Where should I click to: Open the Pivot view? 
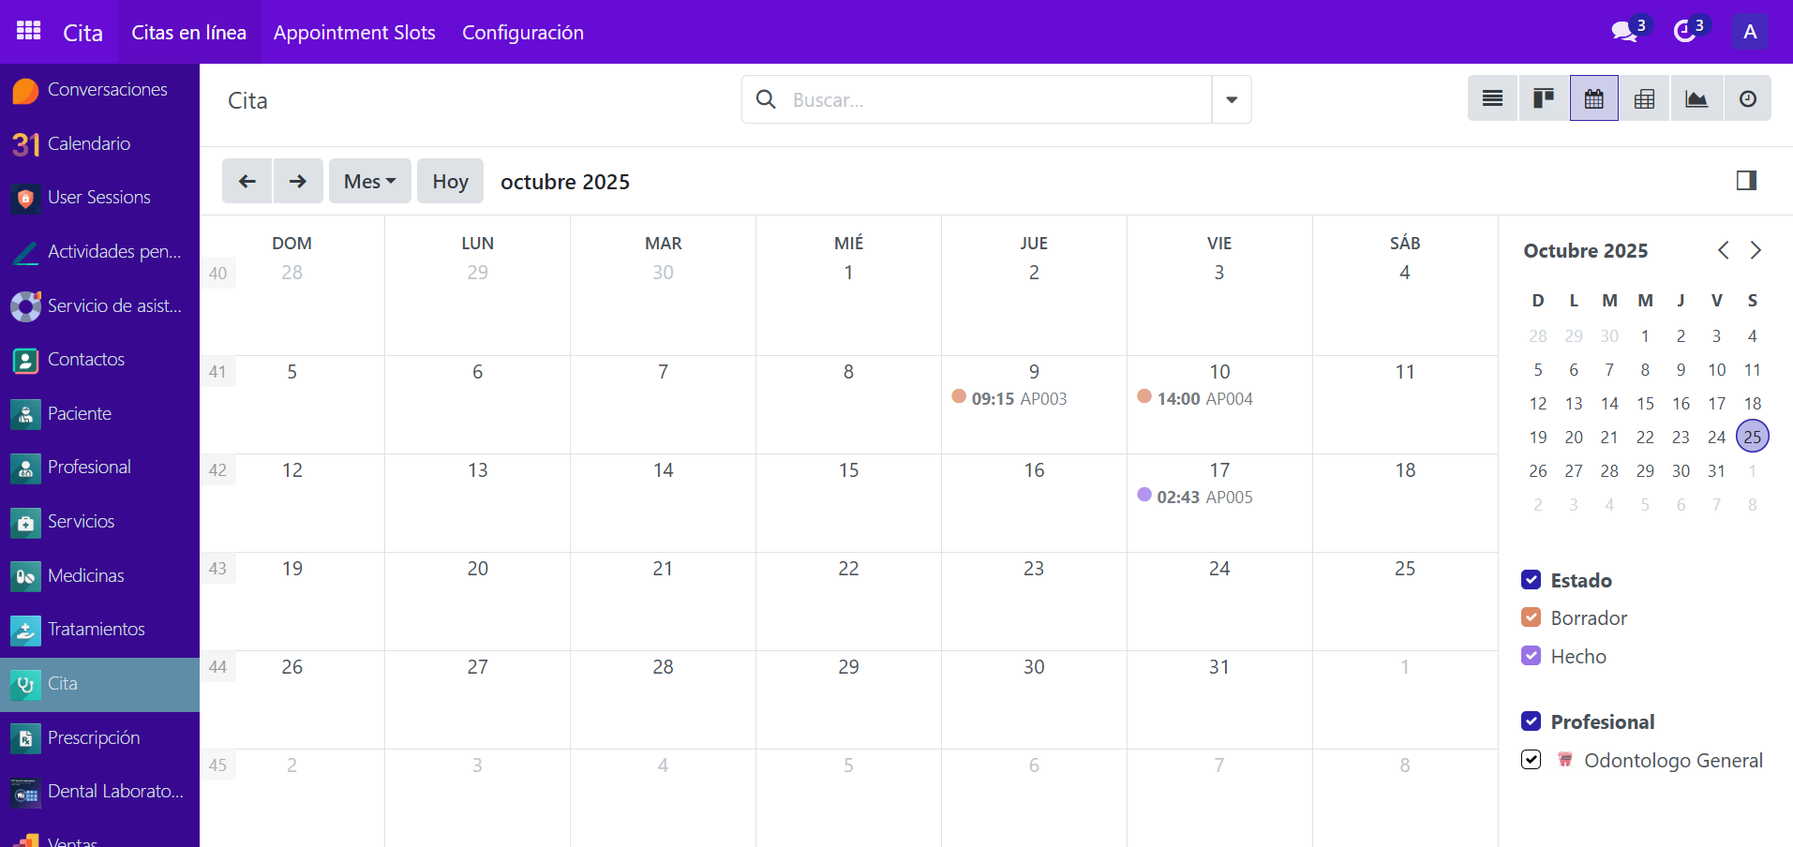tap(1644, 97)
